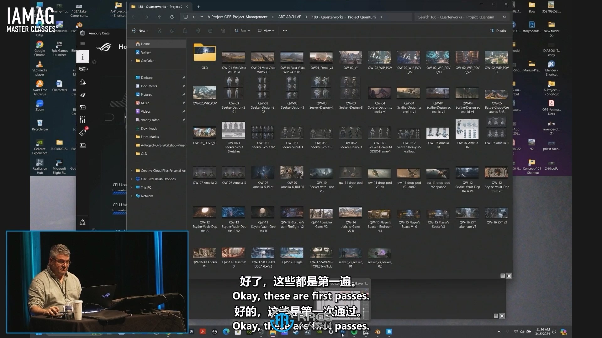Image resolution: width=602 pixels, height=338 pixels.
Task: Add a new File Explorer tab
Action: point(198,7)
